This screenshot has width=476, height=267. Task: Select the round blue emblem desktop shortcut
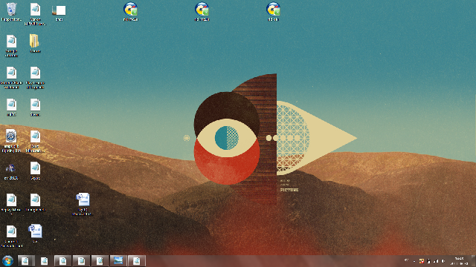11,140
